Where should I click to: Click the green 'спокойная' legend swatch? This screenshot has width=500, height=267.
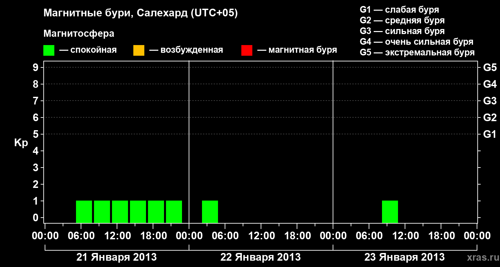[x=49, y=50]
